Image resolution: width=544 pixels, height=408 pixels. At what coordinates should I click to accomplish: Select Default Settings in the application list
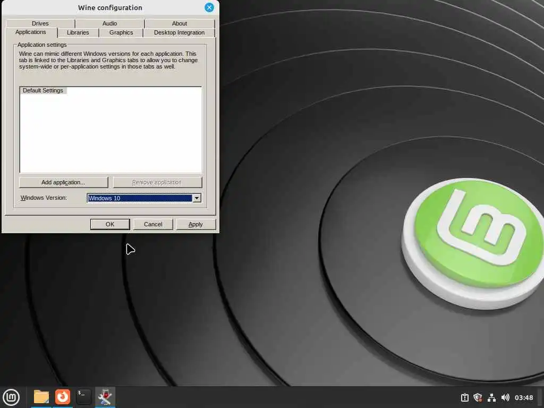click(x=43, y=90)
